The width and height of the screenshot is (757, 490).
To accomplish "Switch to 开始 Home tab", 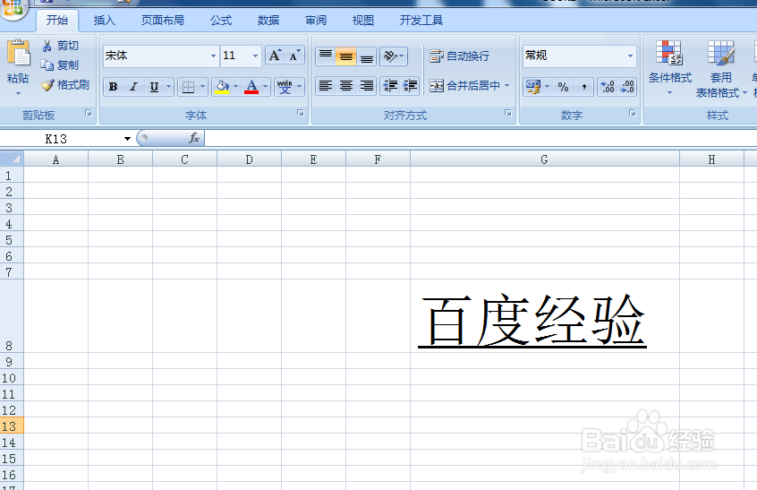I will [x=57, y=21].
